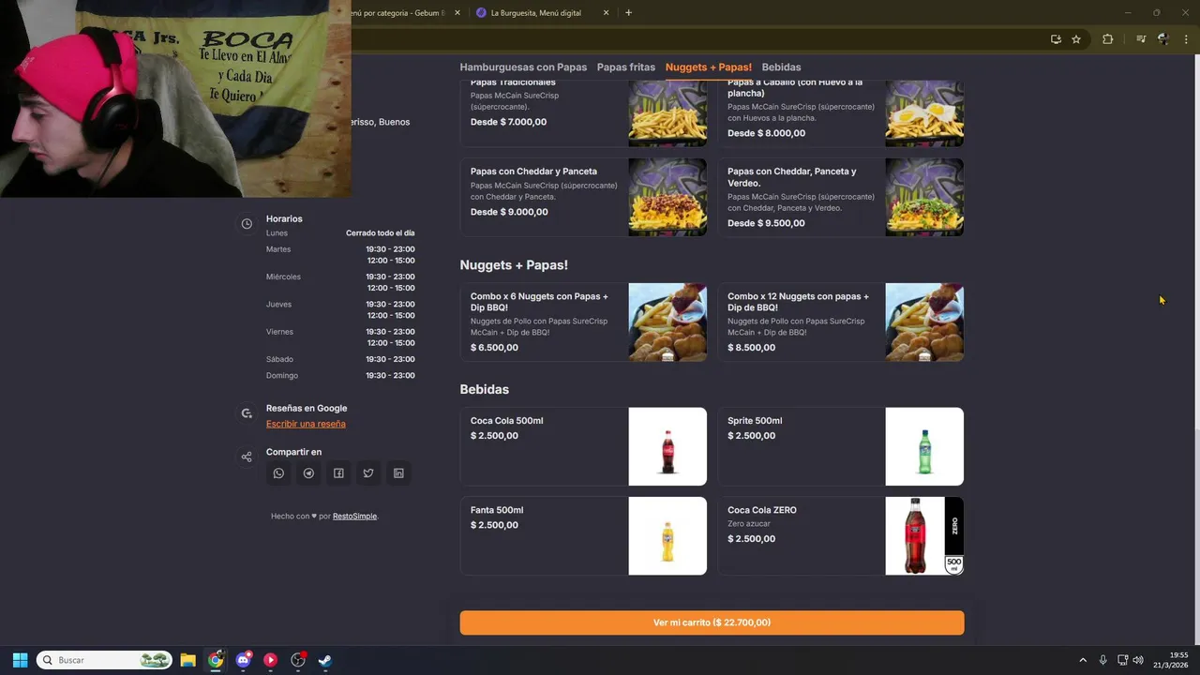The image size is (1200, 675).
Task: Share the menu via Telegram icon
Action: (x=308, y=473)
